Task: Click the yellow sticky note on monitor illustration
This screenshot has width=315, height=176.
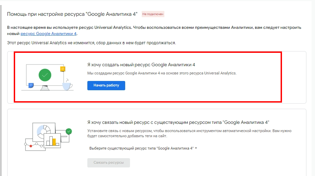Action: point(63,69)
